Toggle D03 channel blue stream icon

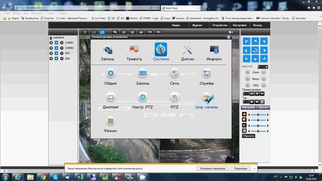[56, 53]
